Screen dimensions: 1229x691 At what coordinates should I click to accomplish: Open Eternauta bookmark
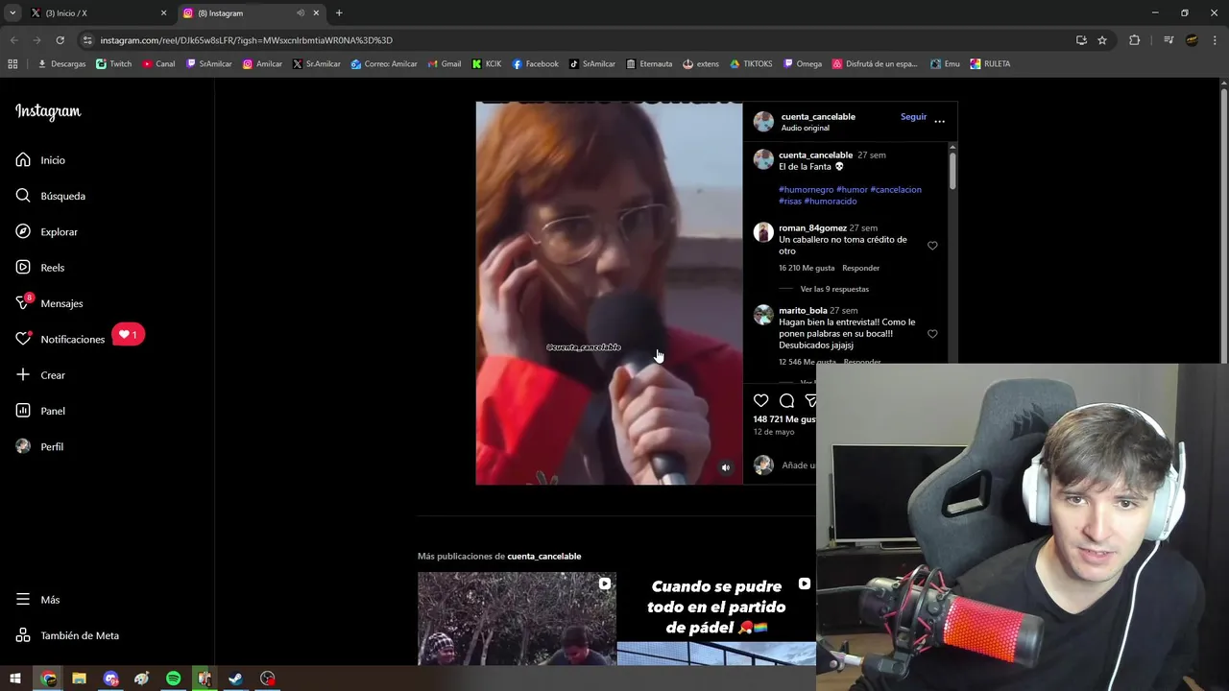coord(649,64)
